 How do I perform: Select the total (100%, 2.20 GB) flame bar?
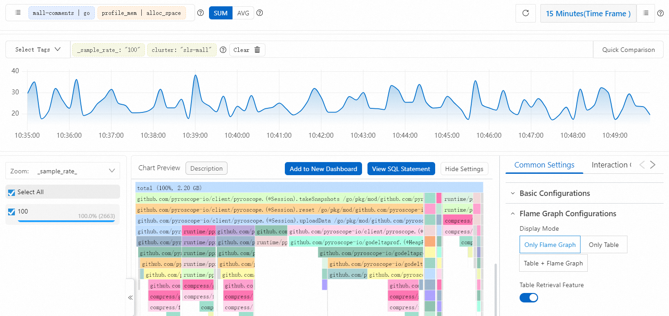(309, 188)
